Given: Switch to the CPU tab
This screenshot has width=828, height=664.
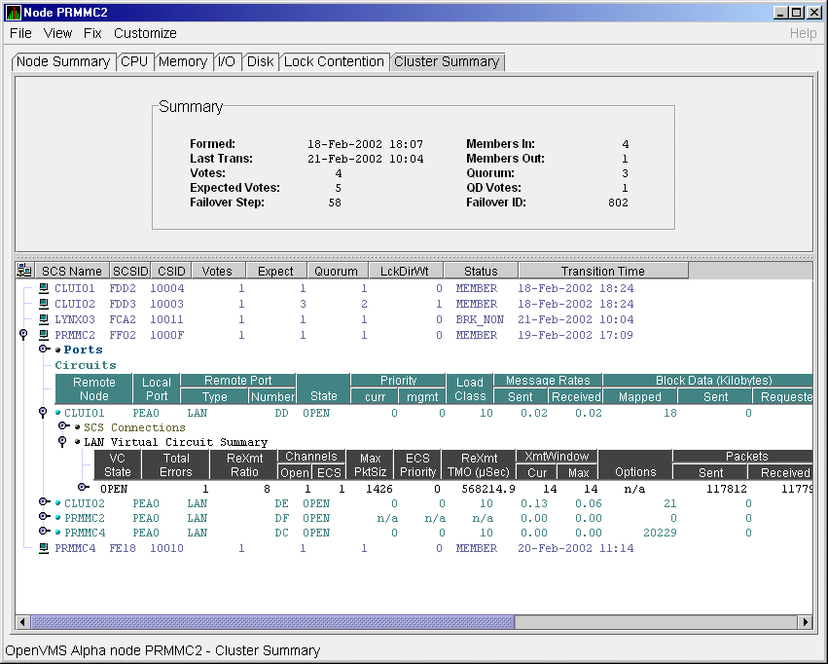Looking at the screenshot, I should point(134,61).
